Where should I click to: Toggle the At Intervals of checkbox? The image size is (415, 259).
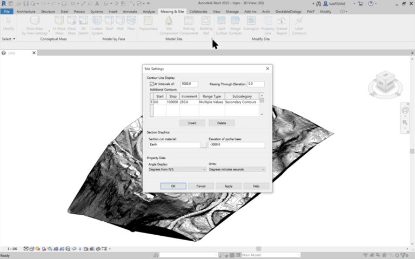click(152, 84)
